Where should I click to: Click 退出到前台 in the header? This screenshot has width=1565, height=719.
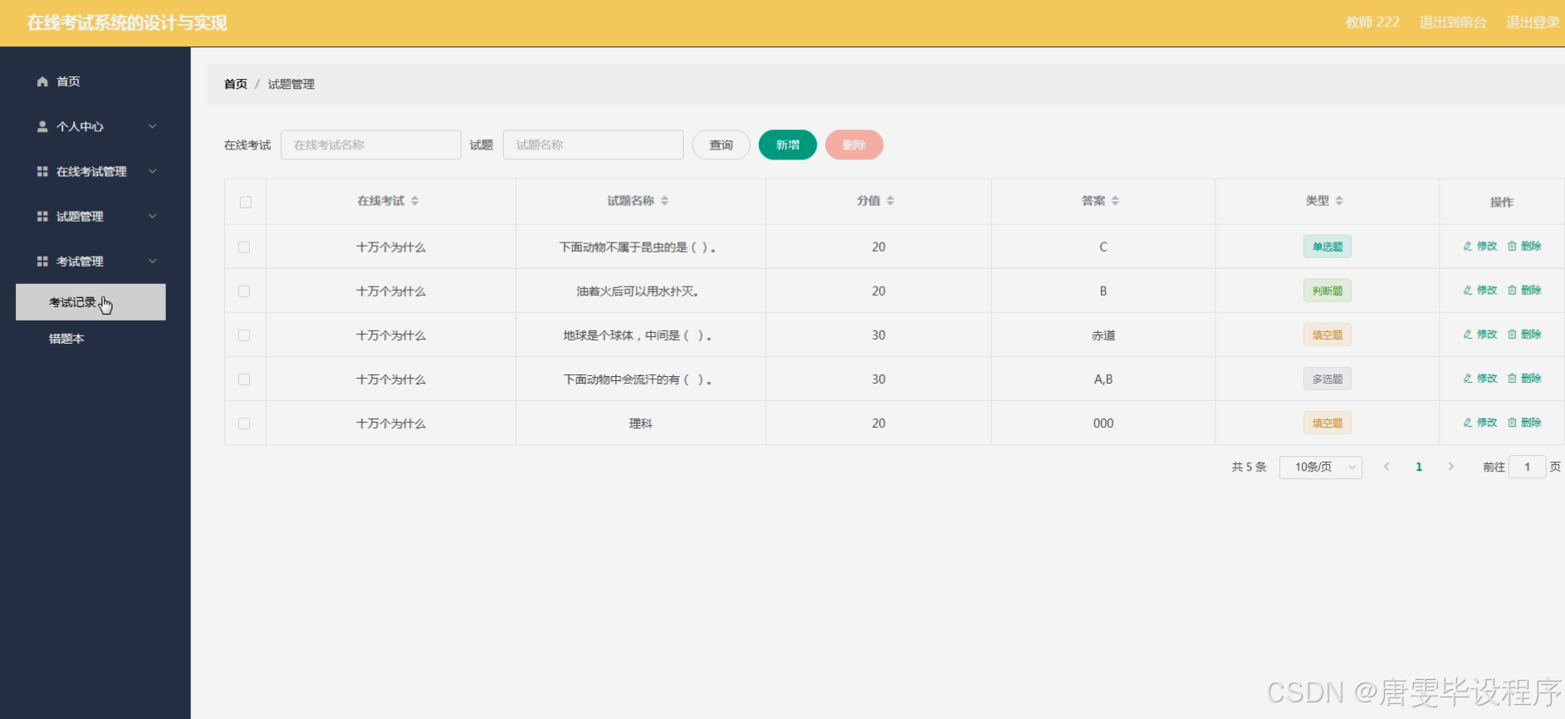tap(1453, 22)
